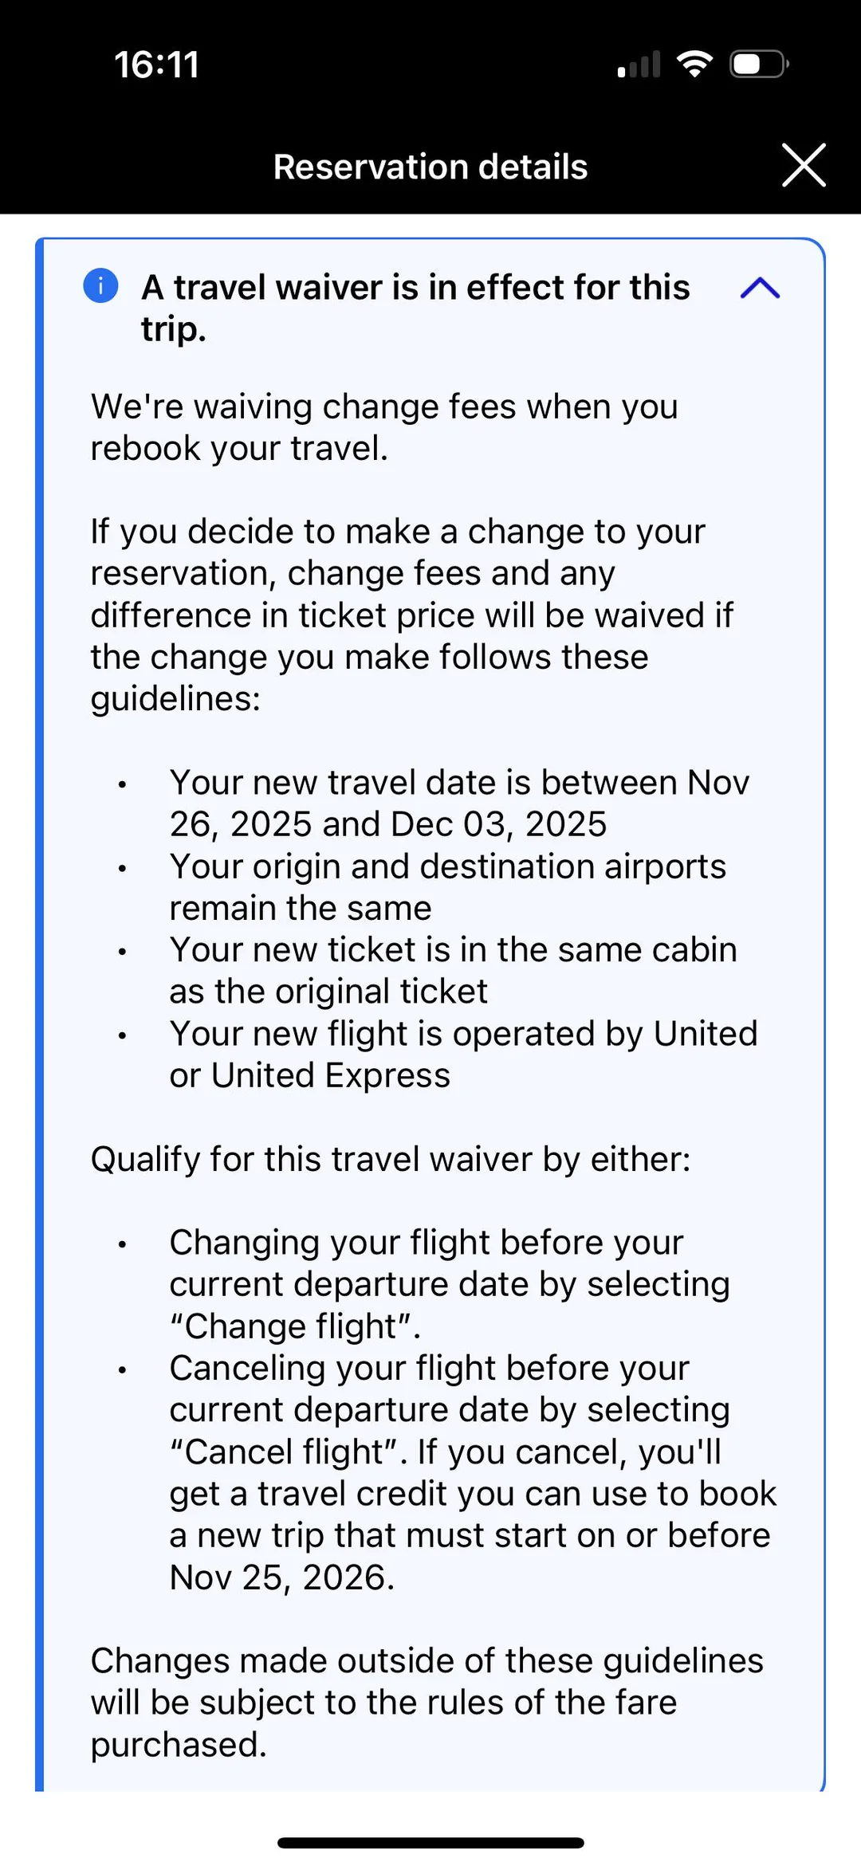Image resolution: width=861 pixels, height=1866 pixels.
Task: Tap the fare rules closing paragraph
Action: coord(427,1702)
